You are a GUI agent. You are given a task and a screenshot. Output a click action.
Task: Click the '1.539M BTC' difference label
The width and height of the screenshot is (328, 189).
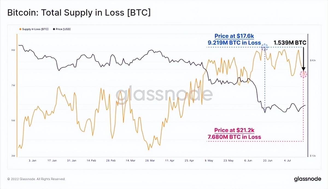(x=290, y=43)
